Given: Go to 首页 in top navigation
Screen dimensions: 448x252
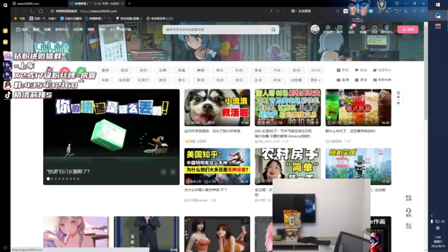Looking at the screenshot, I should [x=22, y=30].
